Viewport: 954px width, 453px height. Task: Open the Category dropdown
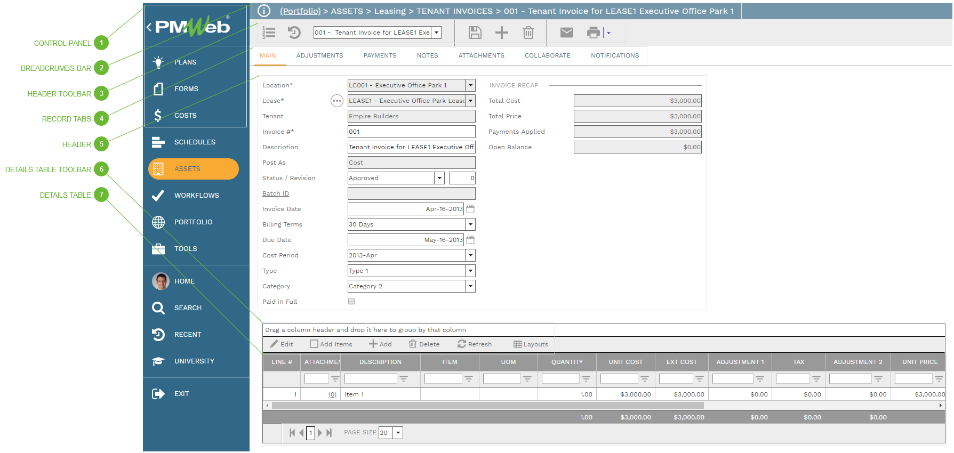[470, 286]
